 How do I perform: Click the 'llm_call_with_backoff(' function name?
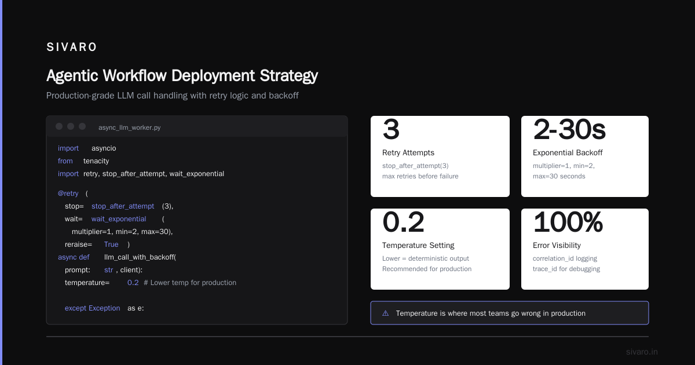coord(140,257)
